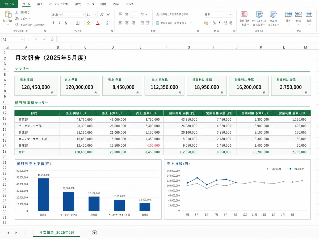Open the number format dropdown (標準)
319x239 pixels.
click(231, 15)
